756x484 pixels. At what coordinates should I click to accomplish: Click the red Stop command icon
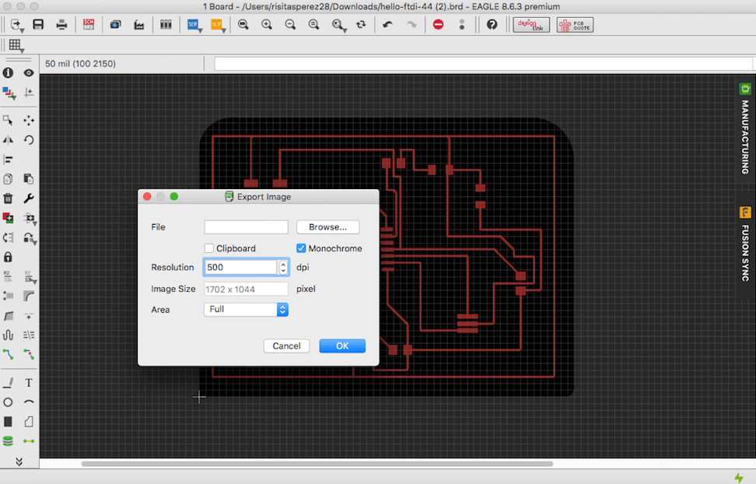438,25
